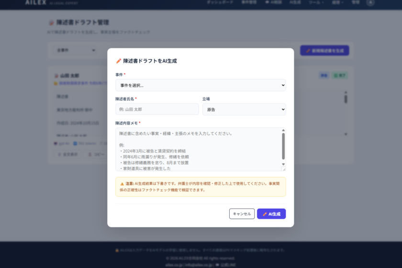Click the 新規陳述書を生成 button in the background
Viewport: 402px width, 268px height.
[x=324, y=50]
